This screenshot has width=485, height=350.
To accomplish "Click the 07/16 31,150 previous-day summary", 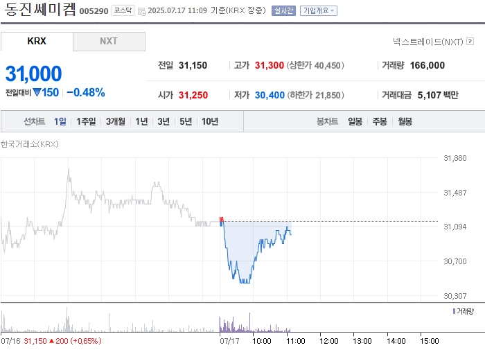I will coord(51,341).
